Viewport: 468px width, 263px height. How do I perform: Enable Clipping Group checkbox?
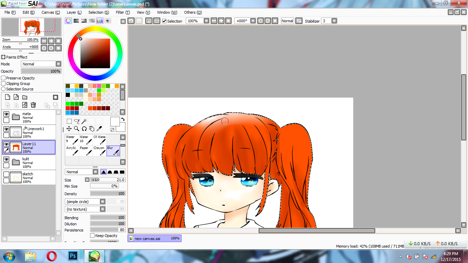pos(3,84)
